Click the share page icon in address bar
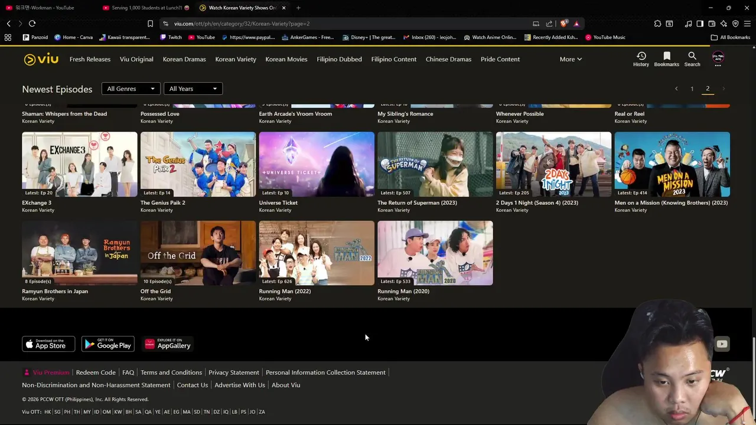 click(x=549, y=24)
